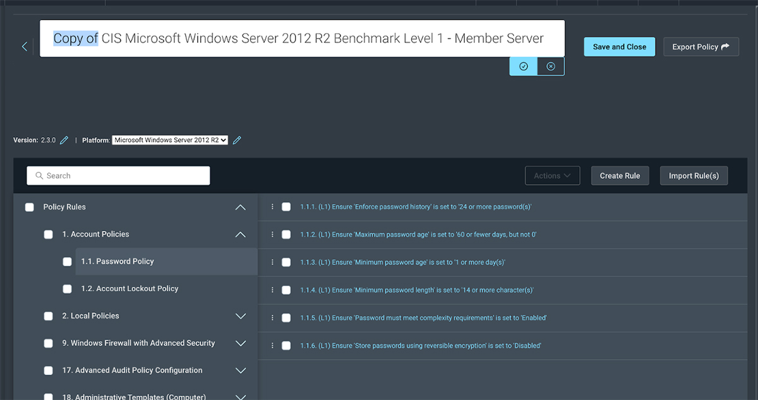Screen dimensions: 758x400
Task: Select 1.1. Password Policy tree item
Action: tap(117, 262)
